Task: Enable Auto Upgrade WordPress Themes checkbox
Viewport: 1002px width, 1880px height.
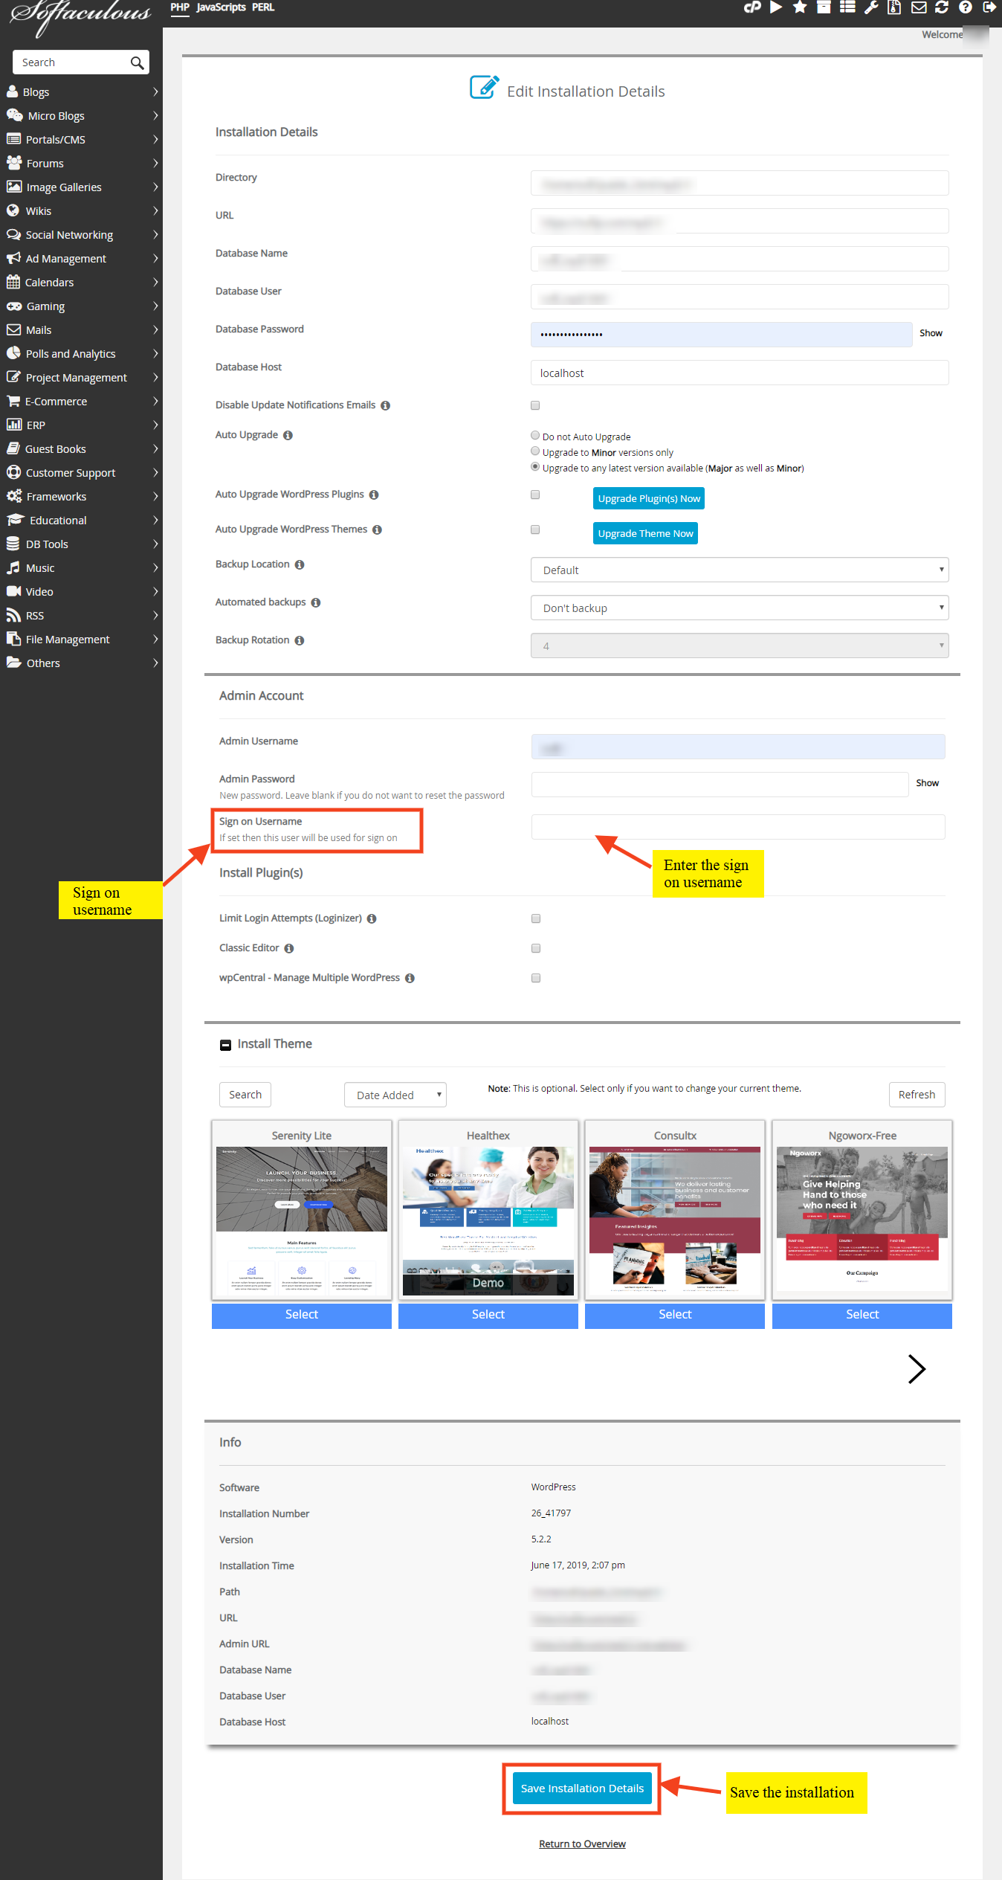Action: click(535, 529)
